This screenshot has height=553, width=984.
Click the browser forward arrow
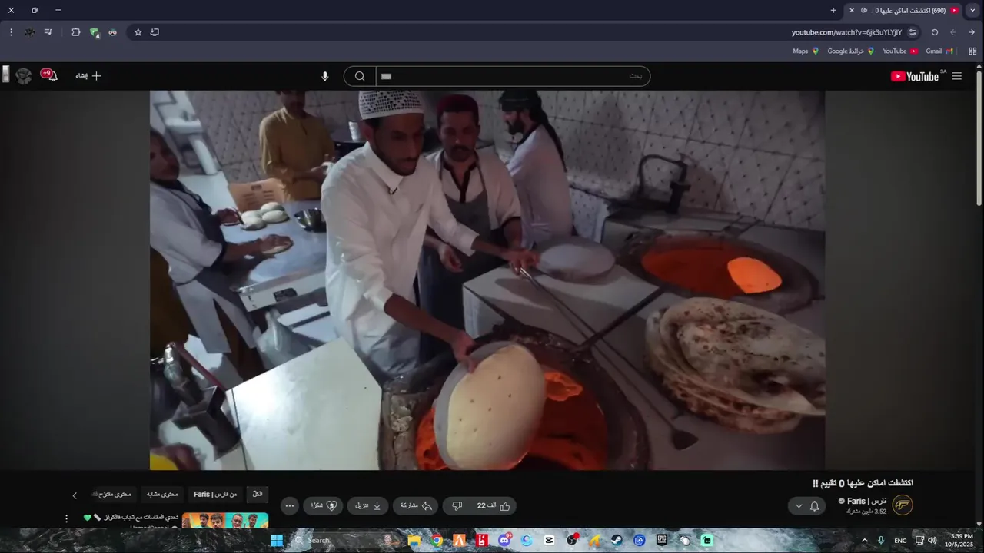953,32
